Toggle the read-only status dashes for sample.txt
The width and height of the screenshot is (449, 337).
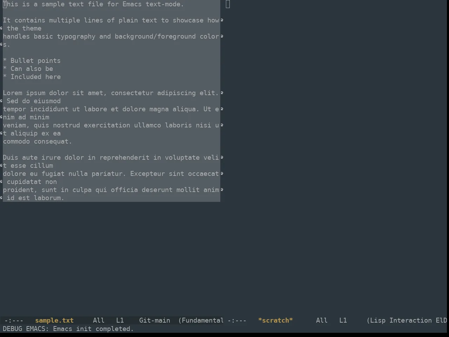click(x=14, y=320)
